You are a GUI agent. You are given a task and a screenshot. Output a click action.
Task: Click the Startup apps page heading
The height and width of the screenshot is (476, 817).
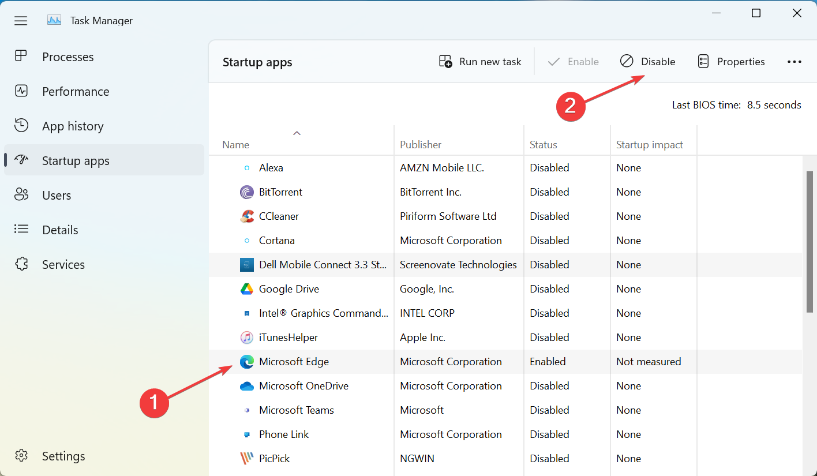coord(257,62)
